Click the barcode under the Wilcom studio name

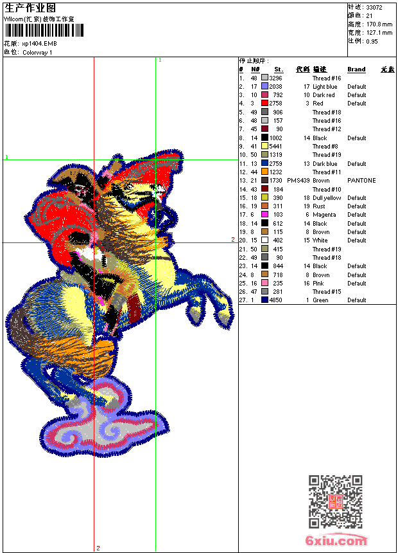coord(44,30)
